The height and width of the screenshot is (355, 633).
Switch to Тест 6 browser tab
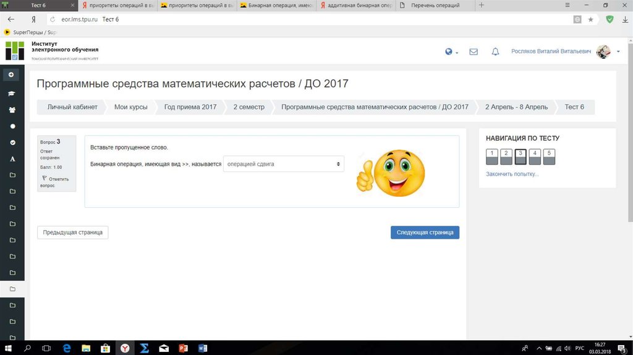click(38, 5)
